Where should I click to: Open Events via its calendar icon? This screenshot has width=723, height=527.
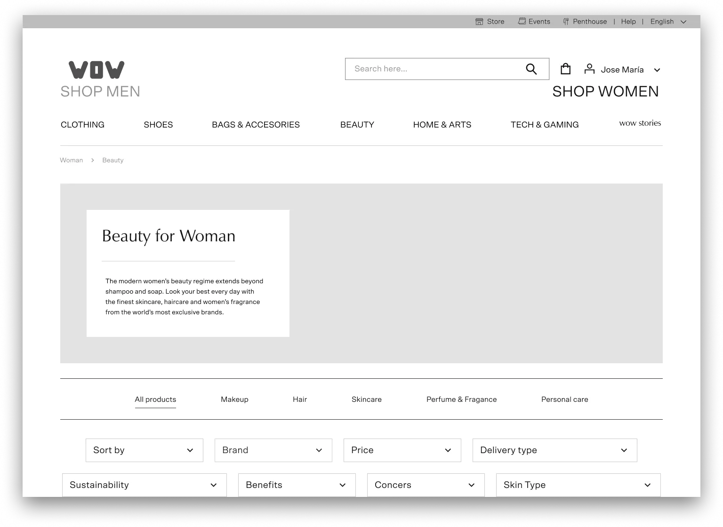pos(522,21)
